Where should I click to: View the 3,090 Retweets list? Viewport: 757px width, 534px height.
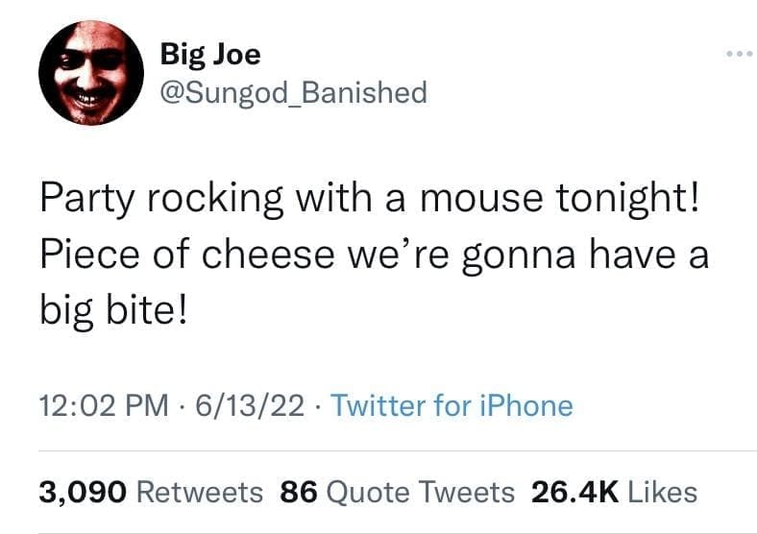coord(151,493)
